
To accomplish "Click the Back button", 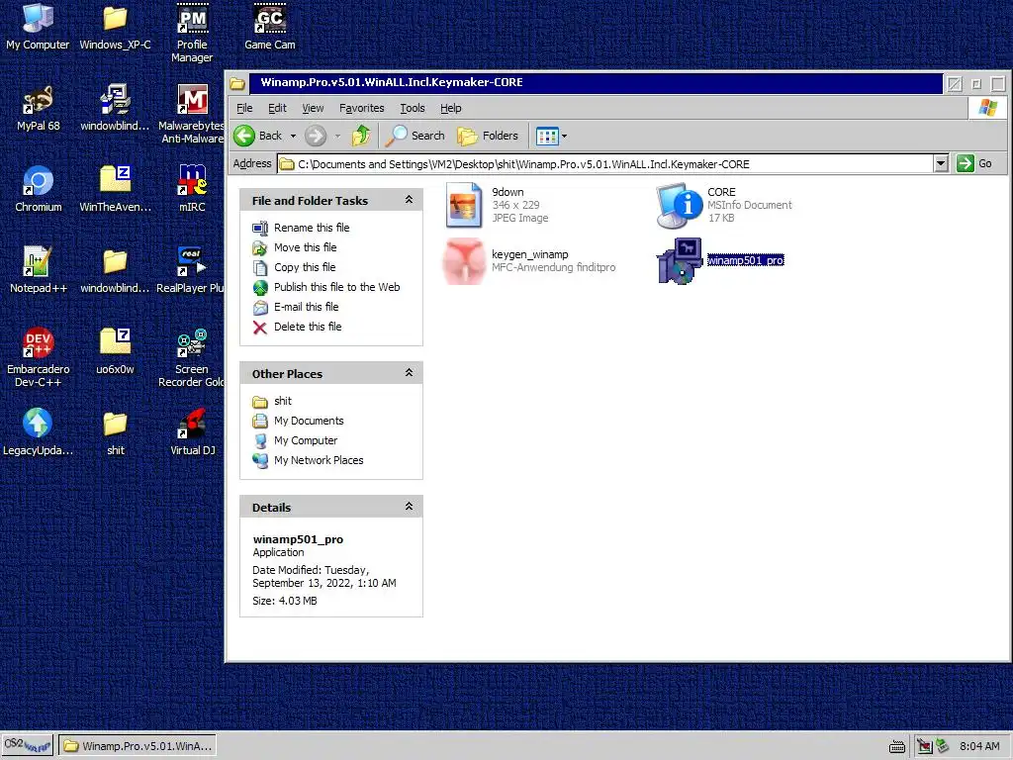I will tap(259, 136).
